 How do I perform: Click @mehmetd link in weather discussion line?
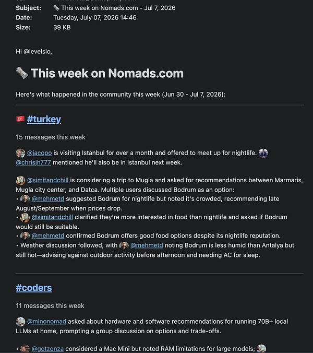tap(147, 245)
